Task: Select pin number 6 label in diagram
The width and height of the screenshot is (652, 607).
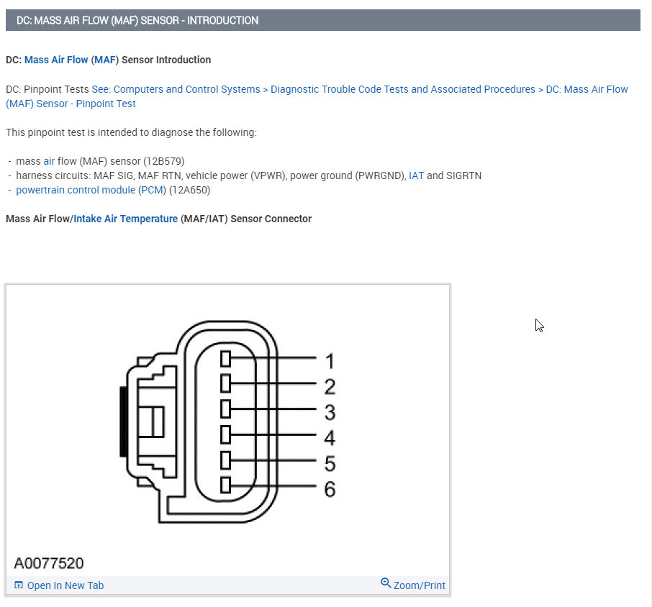Action: pos(330,490)
